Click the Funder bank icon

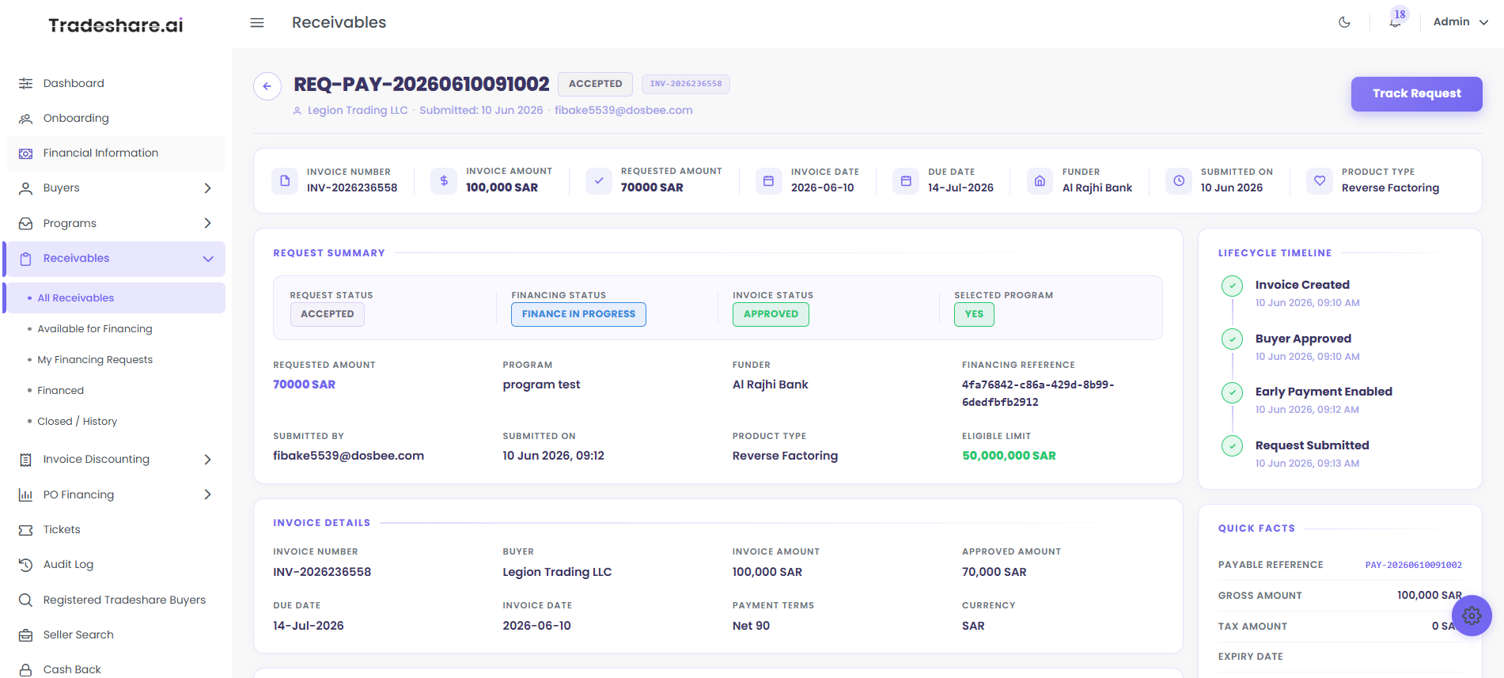(1040, 181)
